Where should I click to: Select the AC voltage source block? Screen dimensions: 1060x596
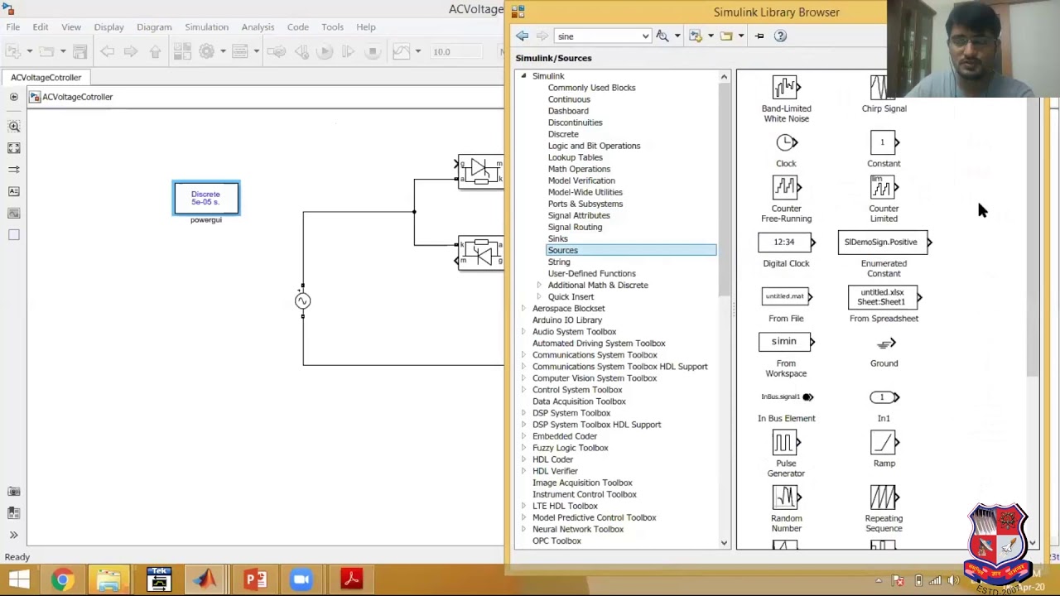point(302,300)
